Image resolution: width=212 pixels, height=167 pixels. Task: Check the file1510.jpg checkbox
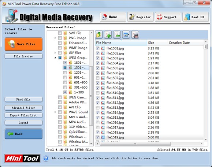[97, 93]
